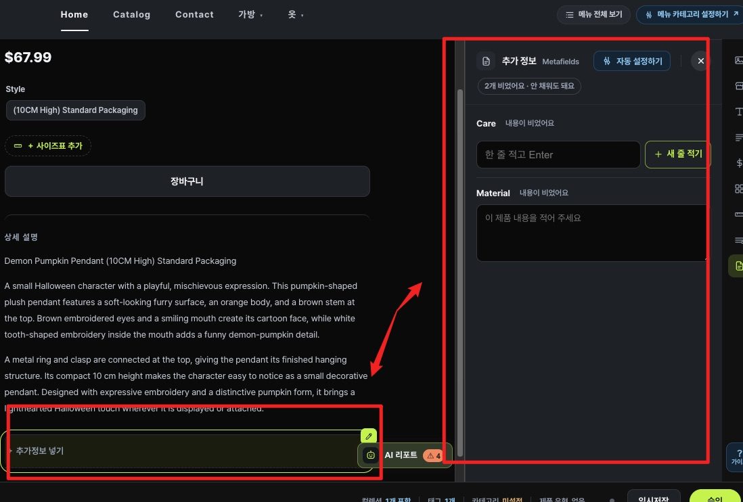743x502 pixels.
Task: Open the 가이드 question mark help button
Action: [736, 457]
